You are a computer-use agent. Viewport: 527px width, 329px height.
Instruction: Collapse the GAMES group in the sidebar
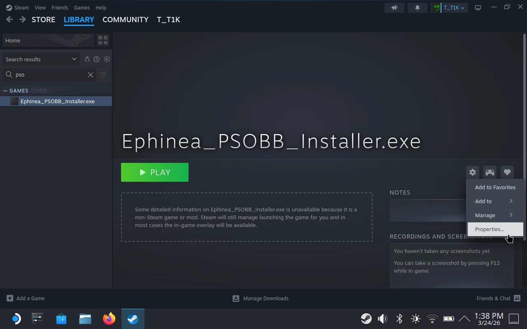(x=5, y=90)
